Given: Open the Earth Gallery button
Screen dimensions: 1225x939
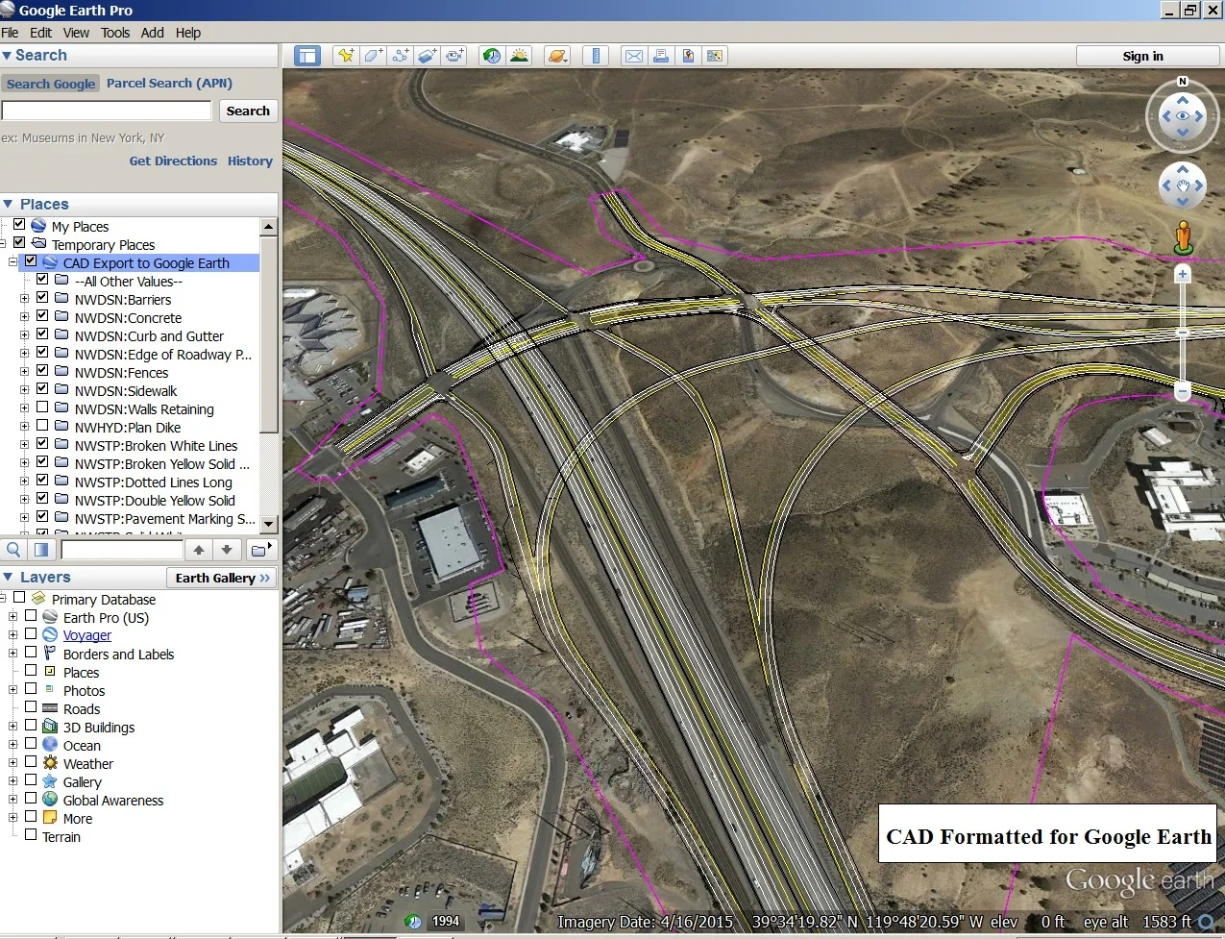Looking at the screenshot, I should pyautogui.click(x=223, y=578).
